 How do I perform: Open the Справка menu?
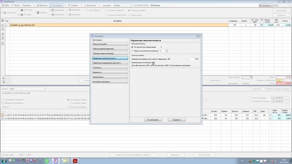pyautogui.click(x=73, y=5)
